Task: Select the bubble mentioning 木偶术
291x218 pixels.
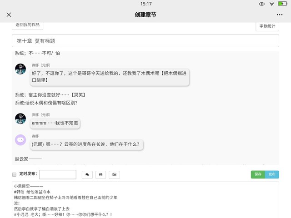Action: [109, 76]
